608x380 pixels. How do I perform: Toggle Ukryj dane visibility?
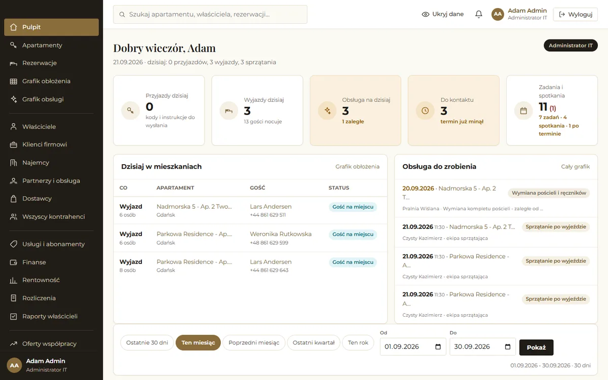click(x=442, y=14)
